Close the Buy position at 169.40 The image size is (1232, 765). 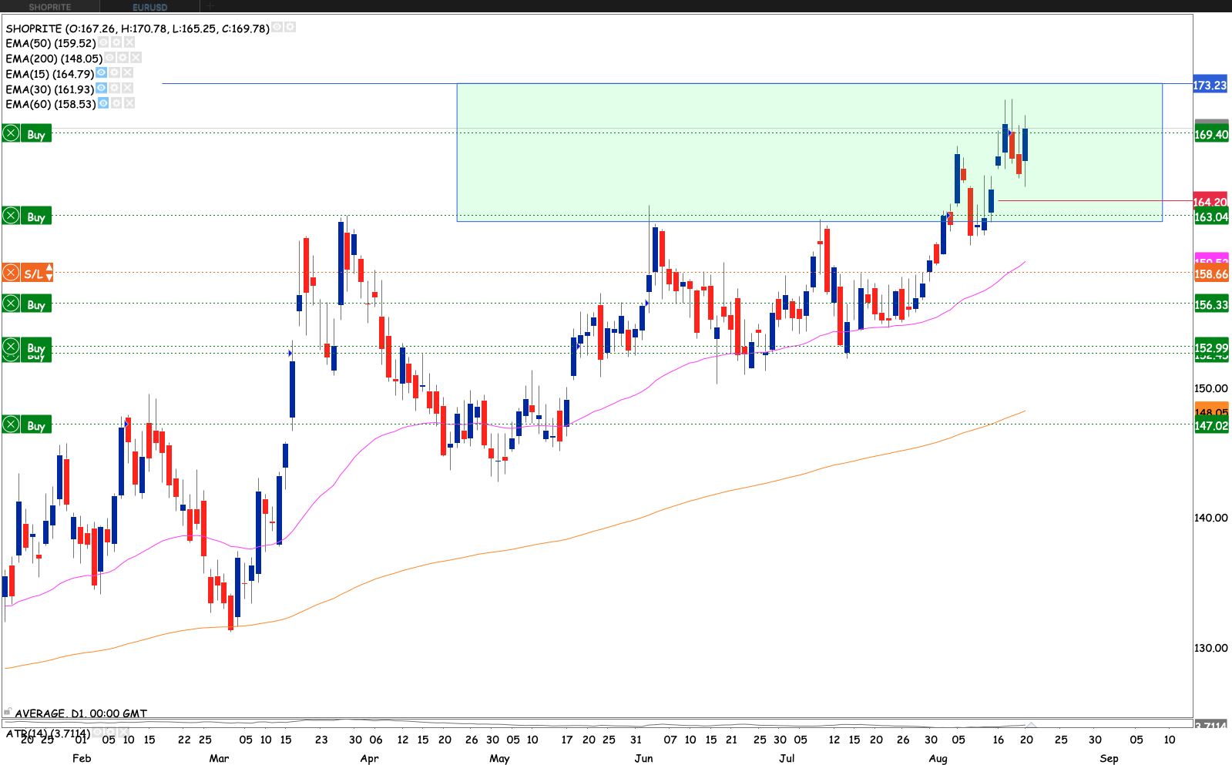11,134
